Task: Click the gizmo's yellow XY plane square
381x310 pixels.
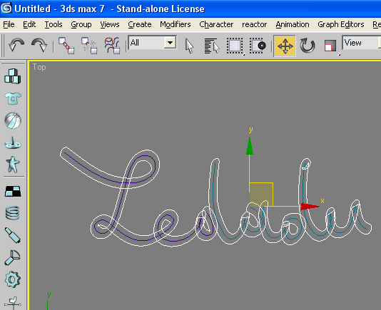Action: tap(261, 195)
